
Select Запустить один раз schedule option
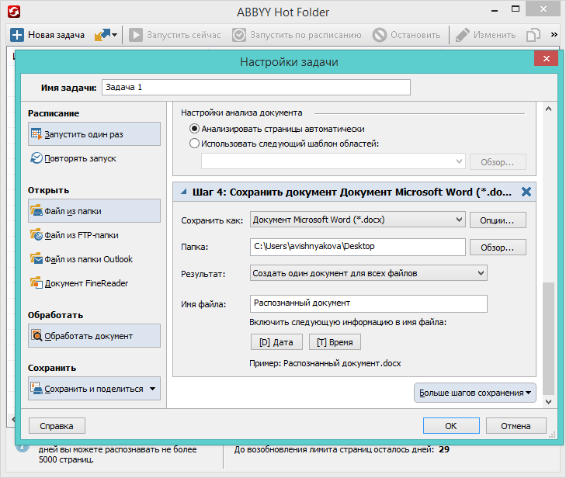click(x=94, y=133)
